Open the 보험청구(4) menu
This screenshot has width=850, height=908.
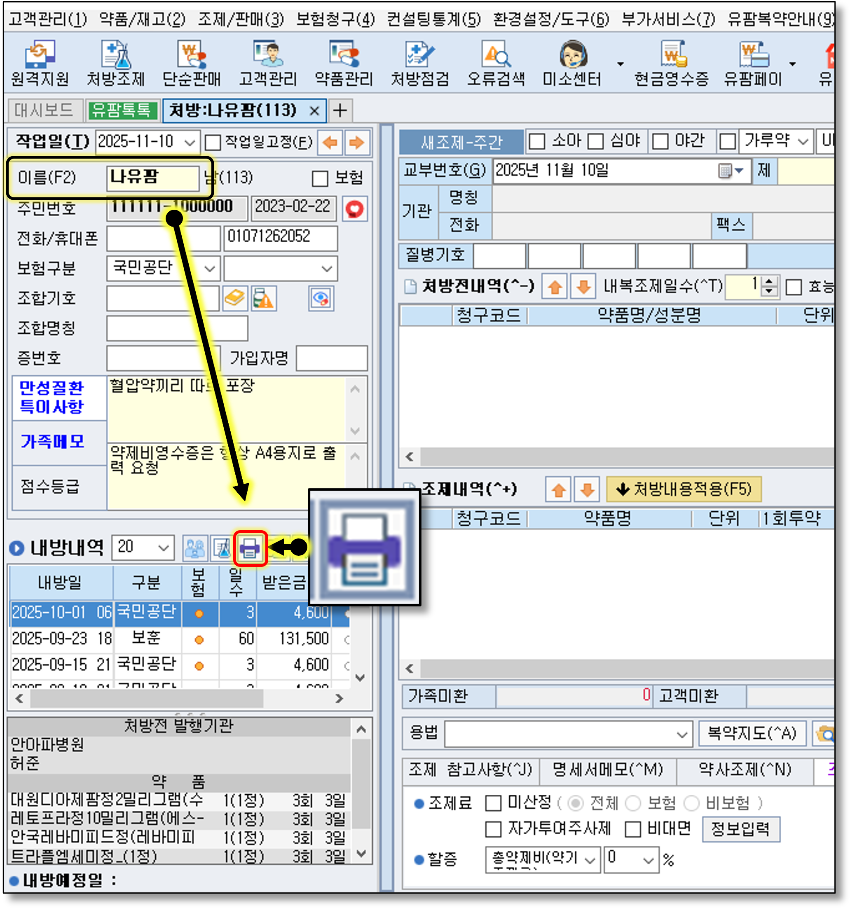[x=335, y=19]
